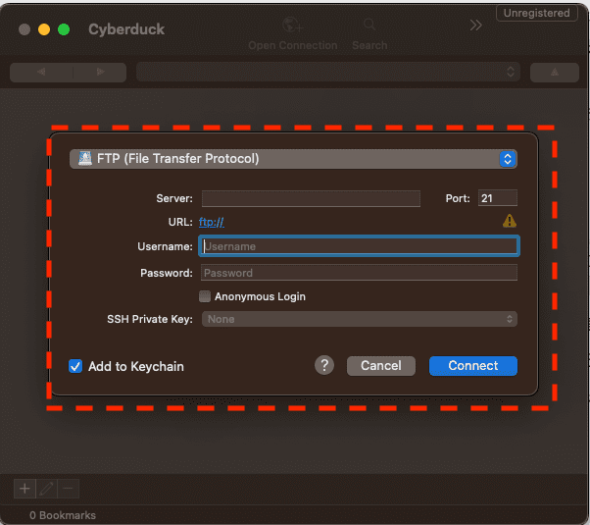Enable the Anonymous Login checkbox

coord(205,296)
